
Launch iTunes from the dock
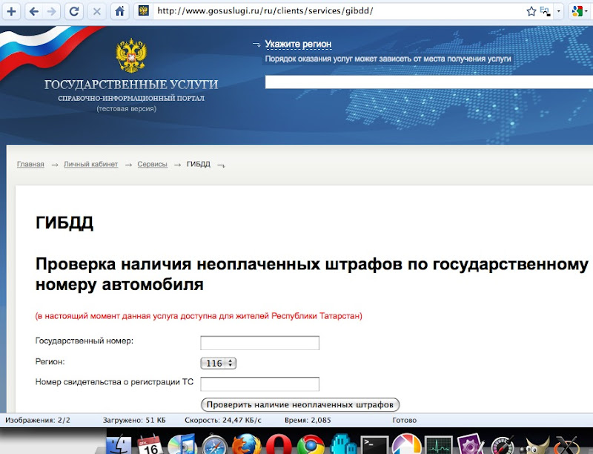pos(182,444)
